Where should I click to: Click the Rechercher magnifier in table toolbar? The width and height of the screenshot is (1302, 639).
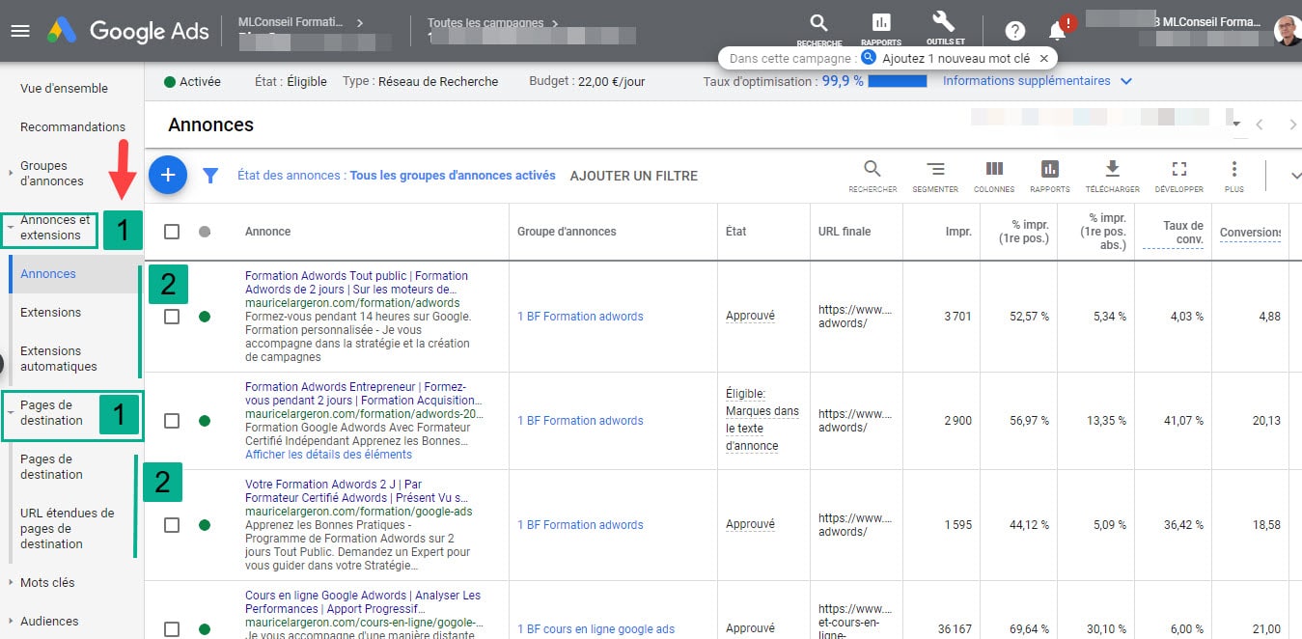[x=873, y=176]
